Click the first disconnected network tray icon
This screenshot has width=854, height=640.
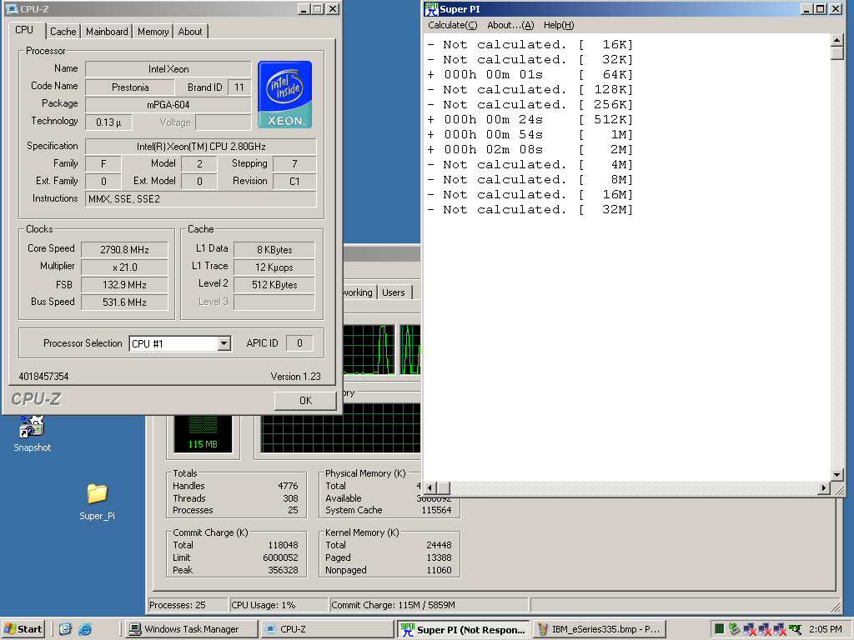[750, 630]
